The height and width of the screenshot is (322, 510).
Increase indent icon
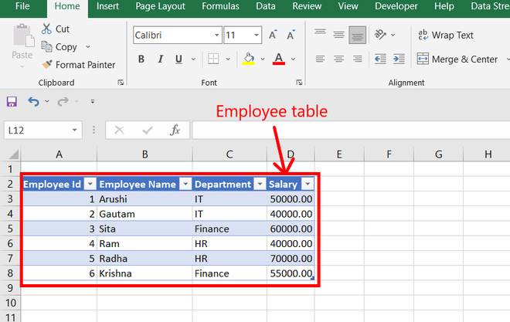[x=399, y=59]
